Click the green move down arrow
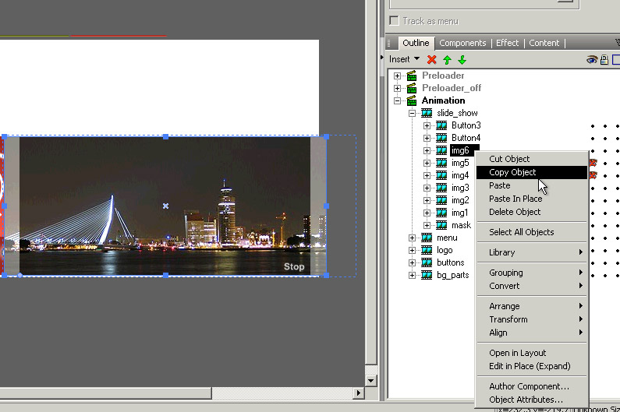This screenshot has width=620, height=412. (462, 60)
